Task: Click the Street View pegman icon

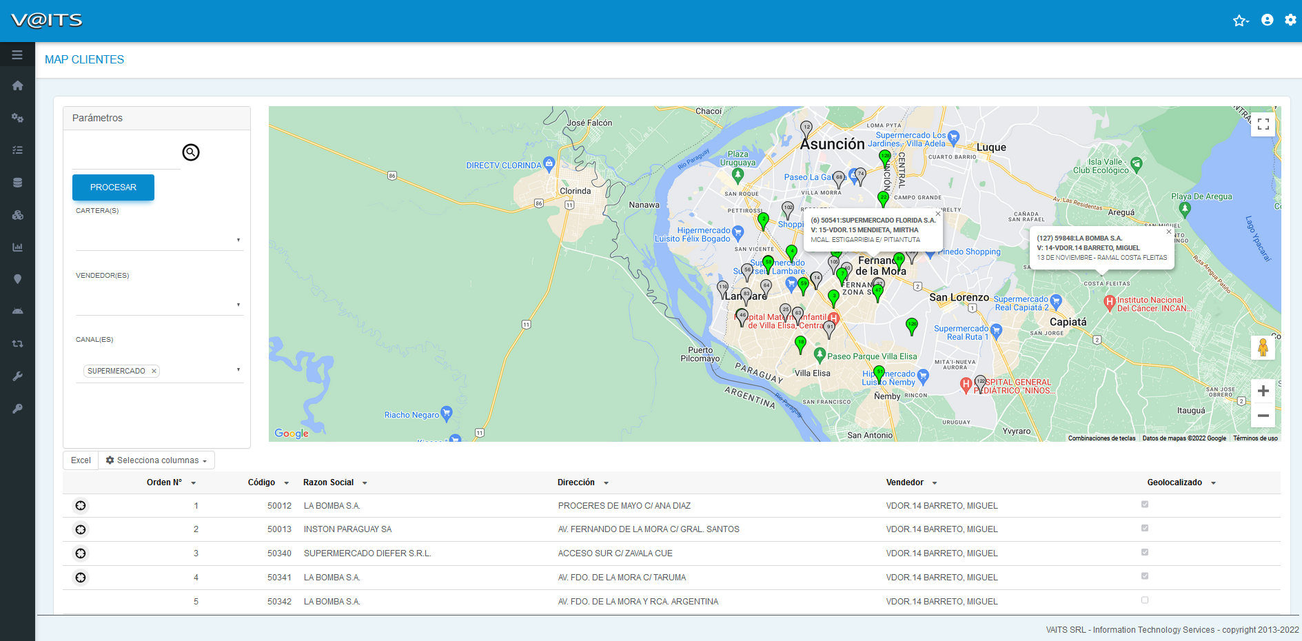Action: point(1263,347)
